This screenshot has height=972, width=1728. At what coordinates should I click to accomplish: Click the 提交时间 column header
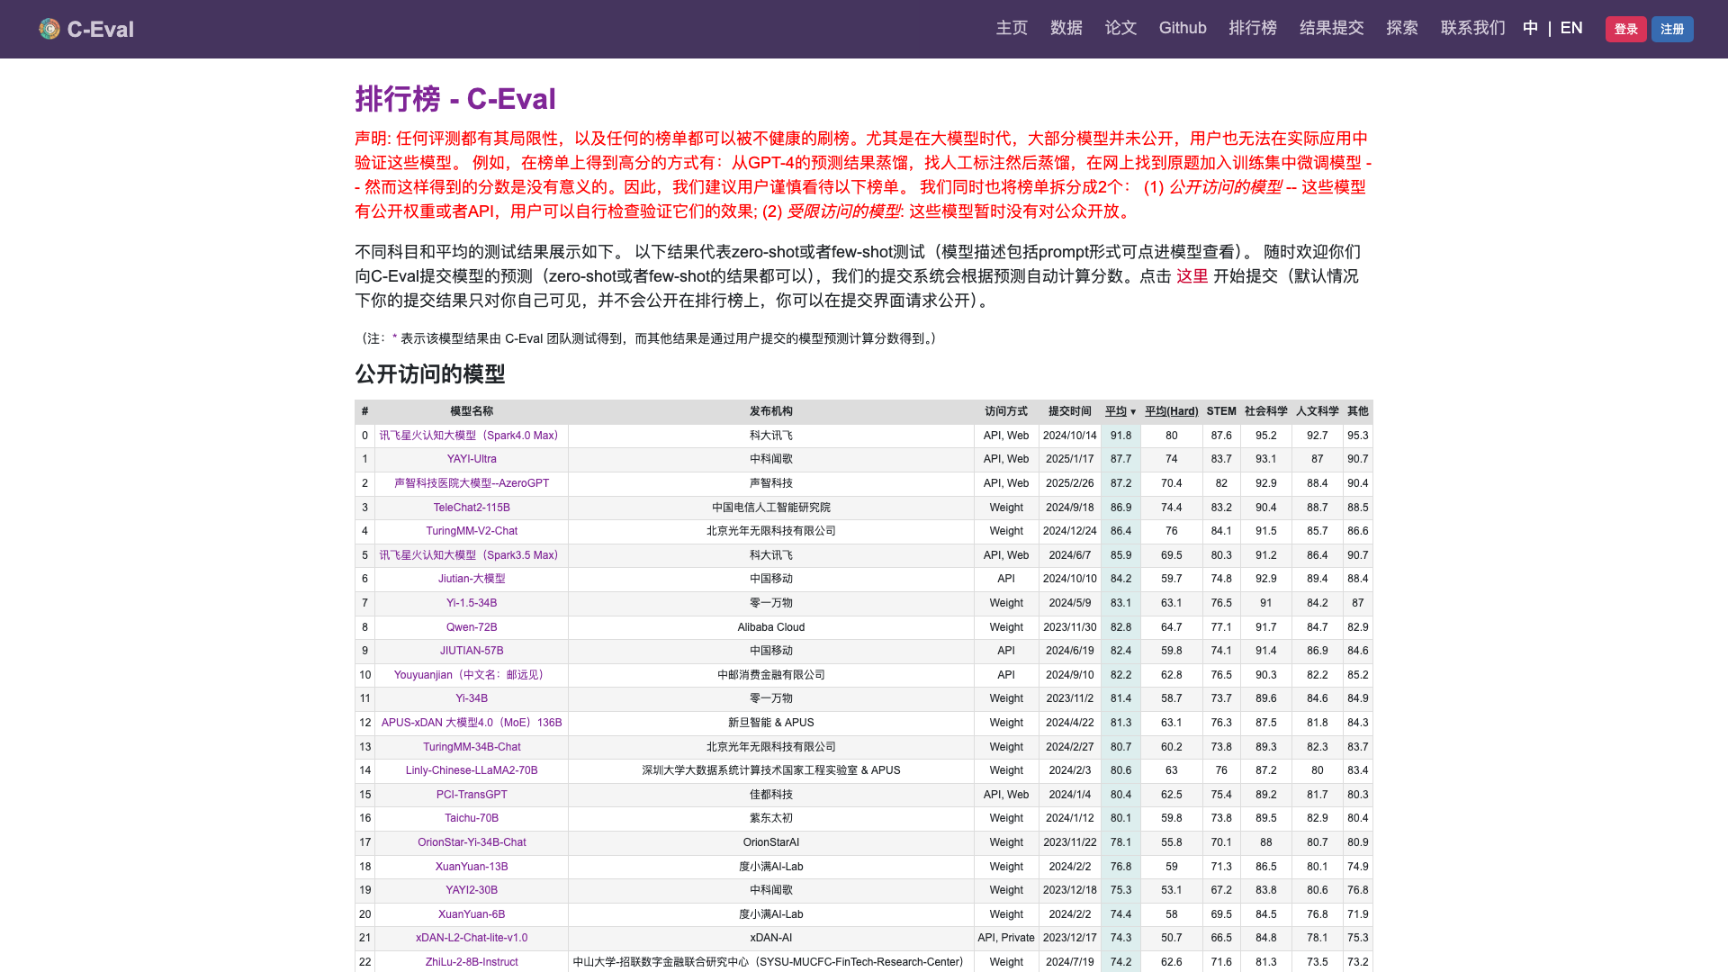coord(1070,411)
